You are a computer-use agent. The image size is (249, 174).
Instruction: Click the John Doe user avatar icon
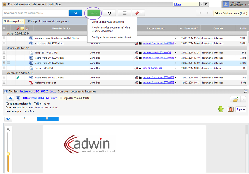pos(226,4)
